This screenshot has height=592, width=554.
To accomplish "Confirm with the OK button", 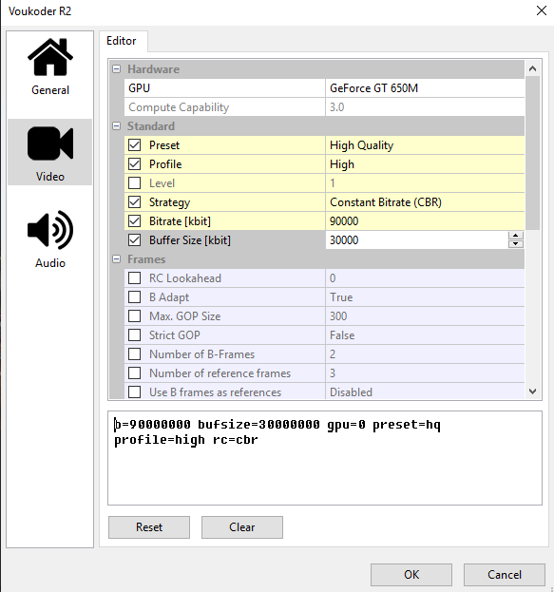I will (x=411, y=574).
